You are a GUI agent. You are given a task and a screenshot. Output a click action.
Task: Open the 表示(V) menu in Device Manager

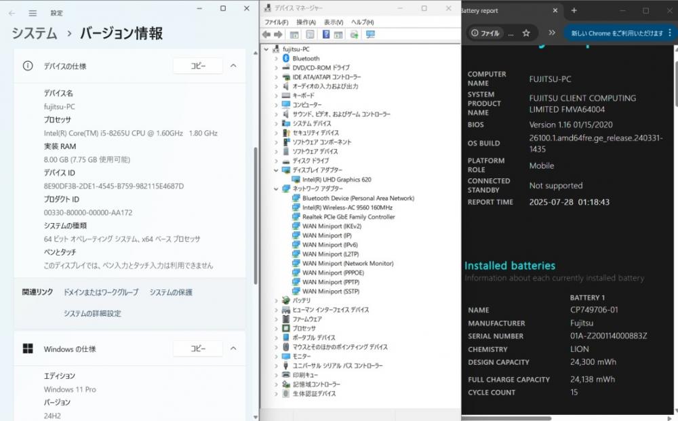point(334,22)
